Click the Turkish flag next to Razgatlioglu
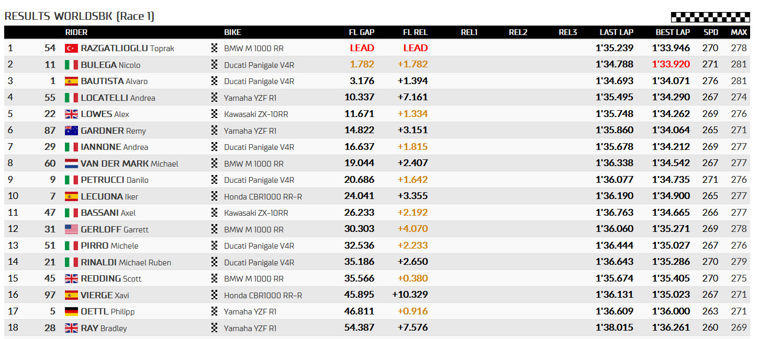Screen dimensions: 759x339 click(71, 48)
